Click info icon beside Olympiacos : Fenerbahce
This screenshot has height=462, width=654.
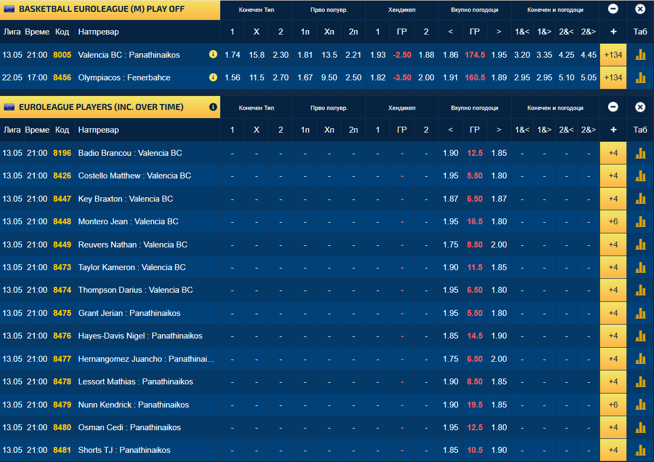pyautogui.click(x=213, y=78)
